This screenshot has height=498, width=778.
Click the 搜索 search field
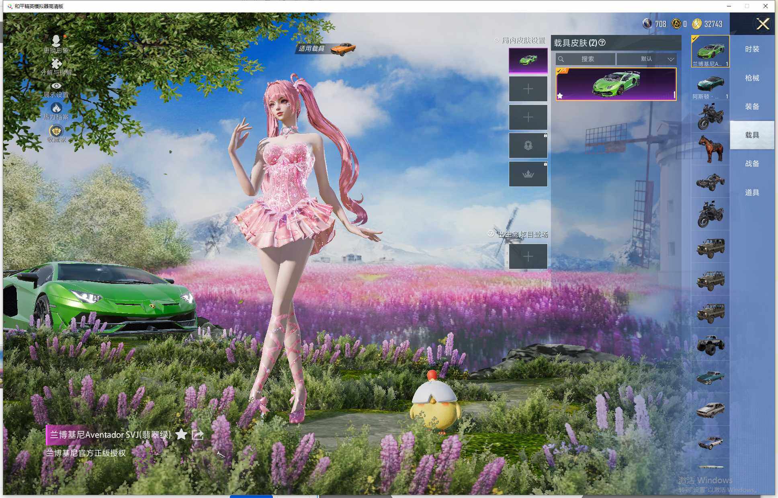[587, 59]
